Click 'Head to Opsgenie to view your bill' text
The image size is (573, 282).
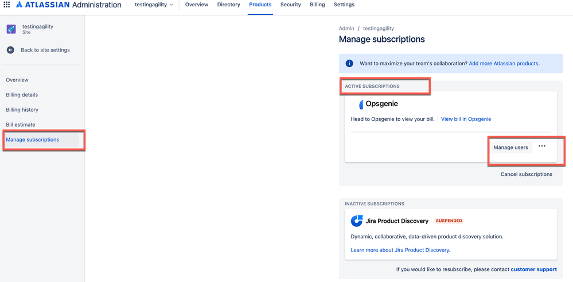393,119
